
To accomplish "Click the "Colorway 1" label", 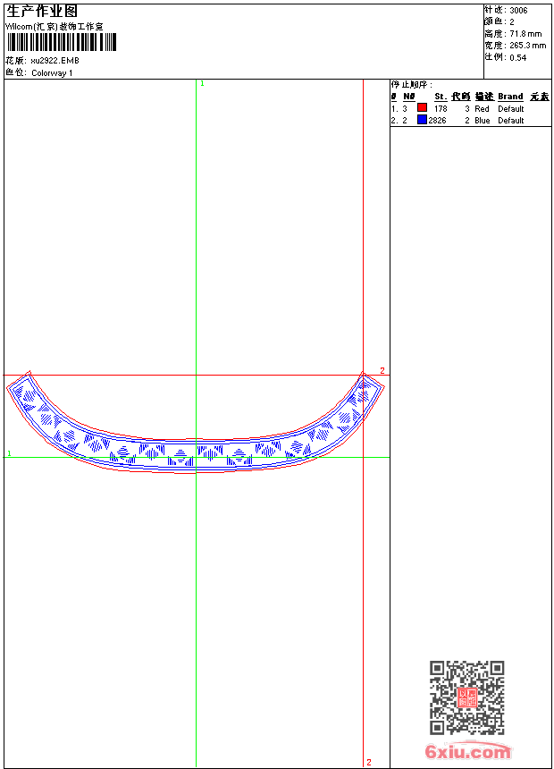I will [52, 73].
